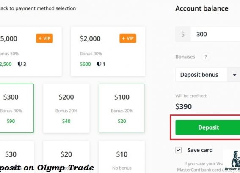The width and height of the screenshot is (240, 173).
Task: Open the Bonuses question mark help
Action: (206, 57)
